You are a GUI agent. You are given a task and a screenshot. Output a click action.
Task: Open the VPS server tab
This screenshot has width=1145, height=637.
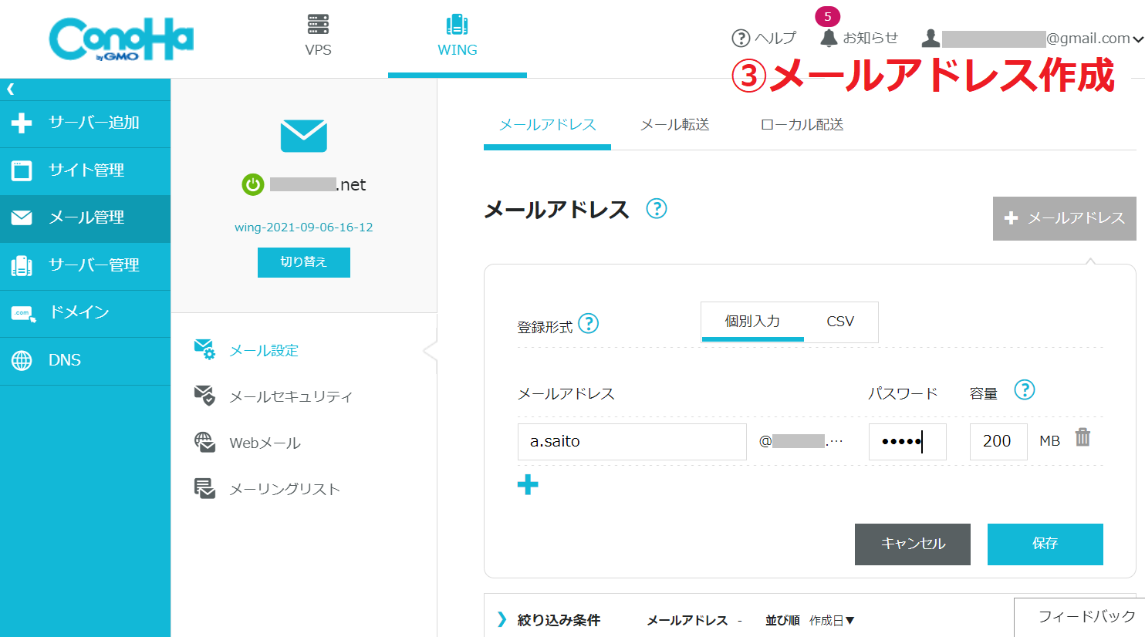(x=318, y=35)
